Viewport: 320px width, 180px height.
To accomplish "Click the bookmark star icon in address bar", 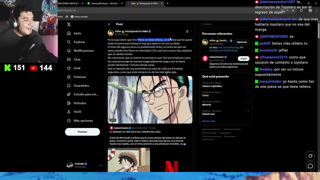I will pos(293,10).
